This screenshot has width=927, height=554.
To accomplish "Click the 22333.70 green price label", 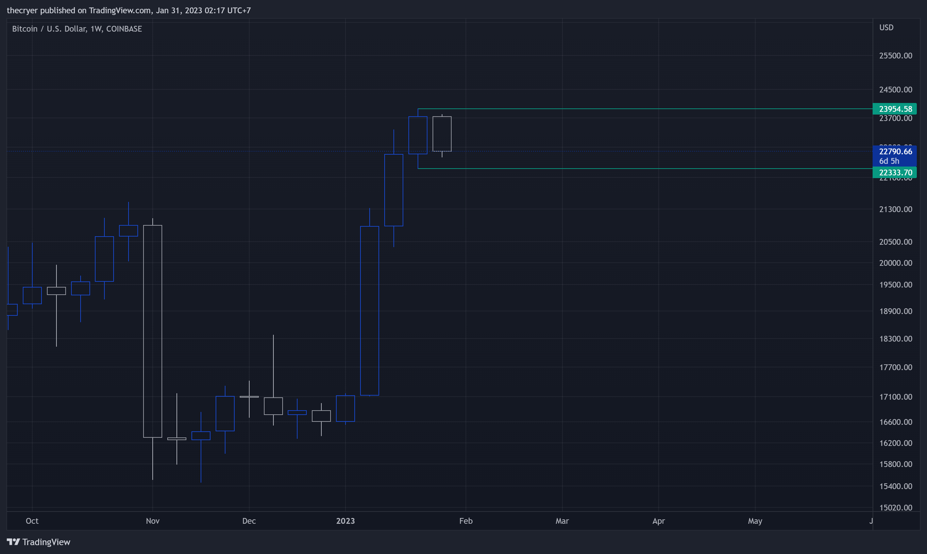I will point(894,172).
